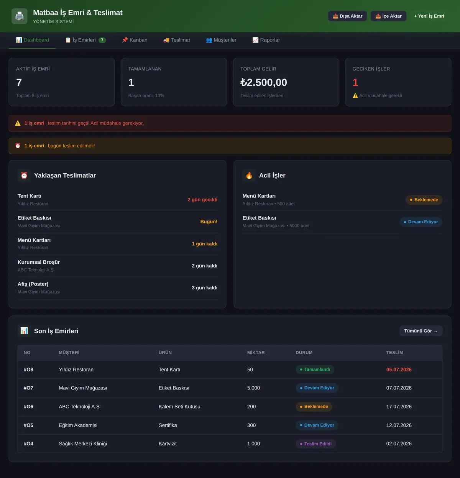Click the Tamamlanan stat card
The width and height of the screenshot is (460, 478).
pos(174,82)
